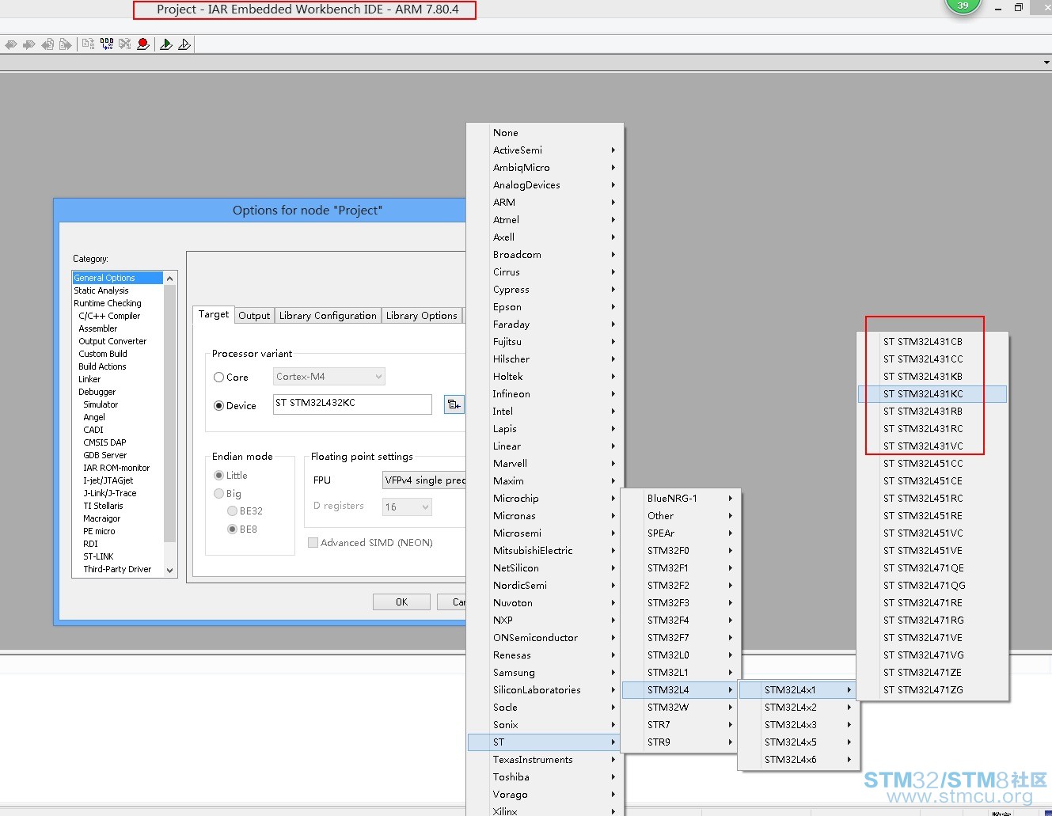The image size is (1052, 816).
Task: Expand the TexasInstruments vendor submenu
Action: coord(545,760)
